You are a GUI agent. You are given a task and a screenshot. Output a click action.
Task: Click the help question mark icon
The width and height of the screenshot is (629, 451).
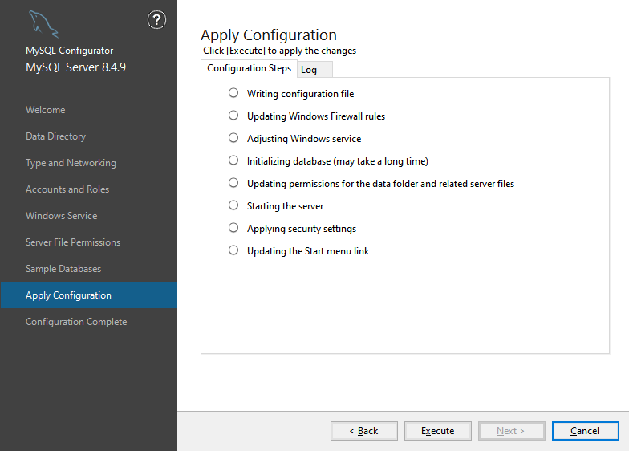[157, 21]
